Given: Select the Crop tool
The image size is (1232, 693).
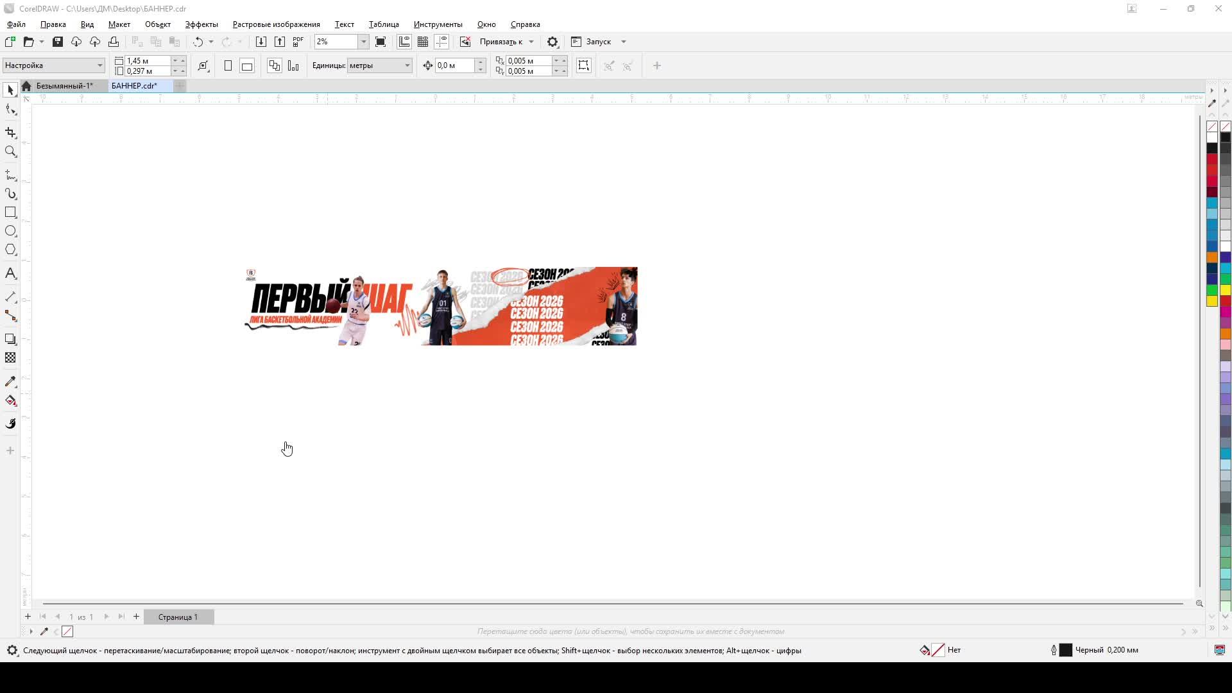Looking at the screenshot, I should 10,133.
